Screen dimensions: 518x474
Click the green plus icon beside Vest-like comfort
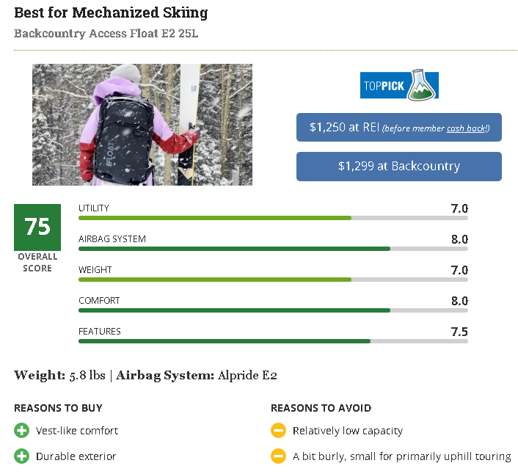tap(21, 431)
